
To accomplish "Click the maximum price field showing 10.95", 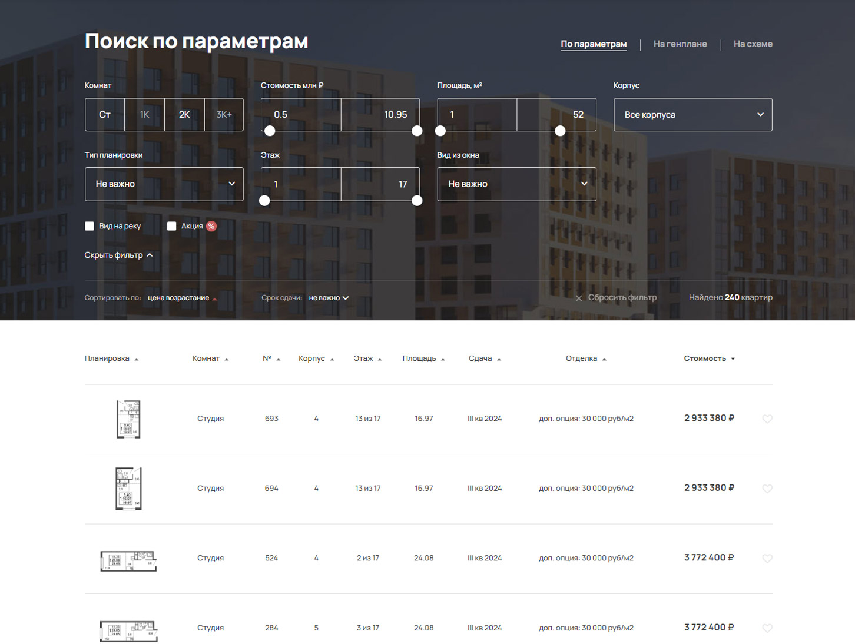I will point(380,115).
